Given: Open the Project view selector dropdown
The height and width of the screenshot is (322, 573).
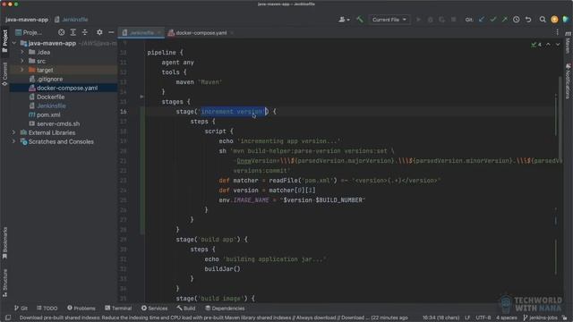Looking at the screenshot, I should coord(30,32).
